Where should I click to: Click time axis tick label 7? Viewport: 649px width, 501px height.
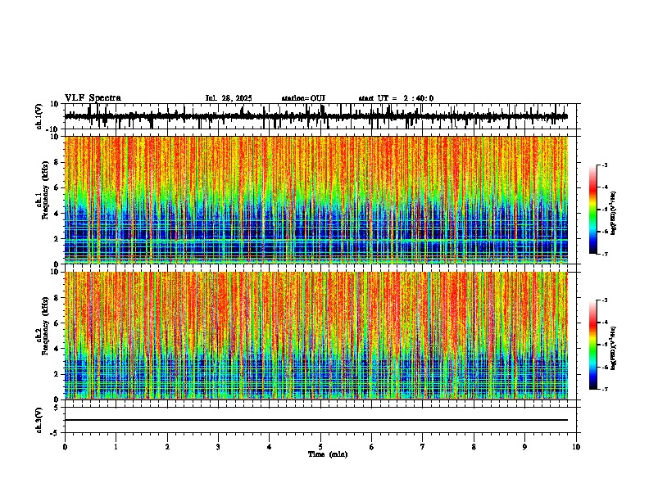click(423, 447)
